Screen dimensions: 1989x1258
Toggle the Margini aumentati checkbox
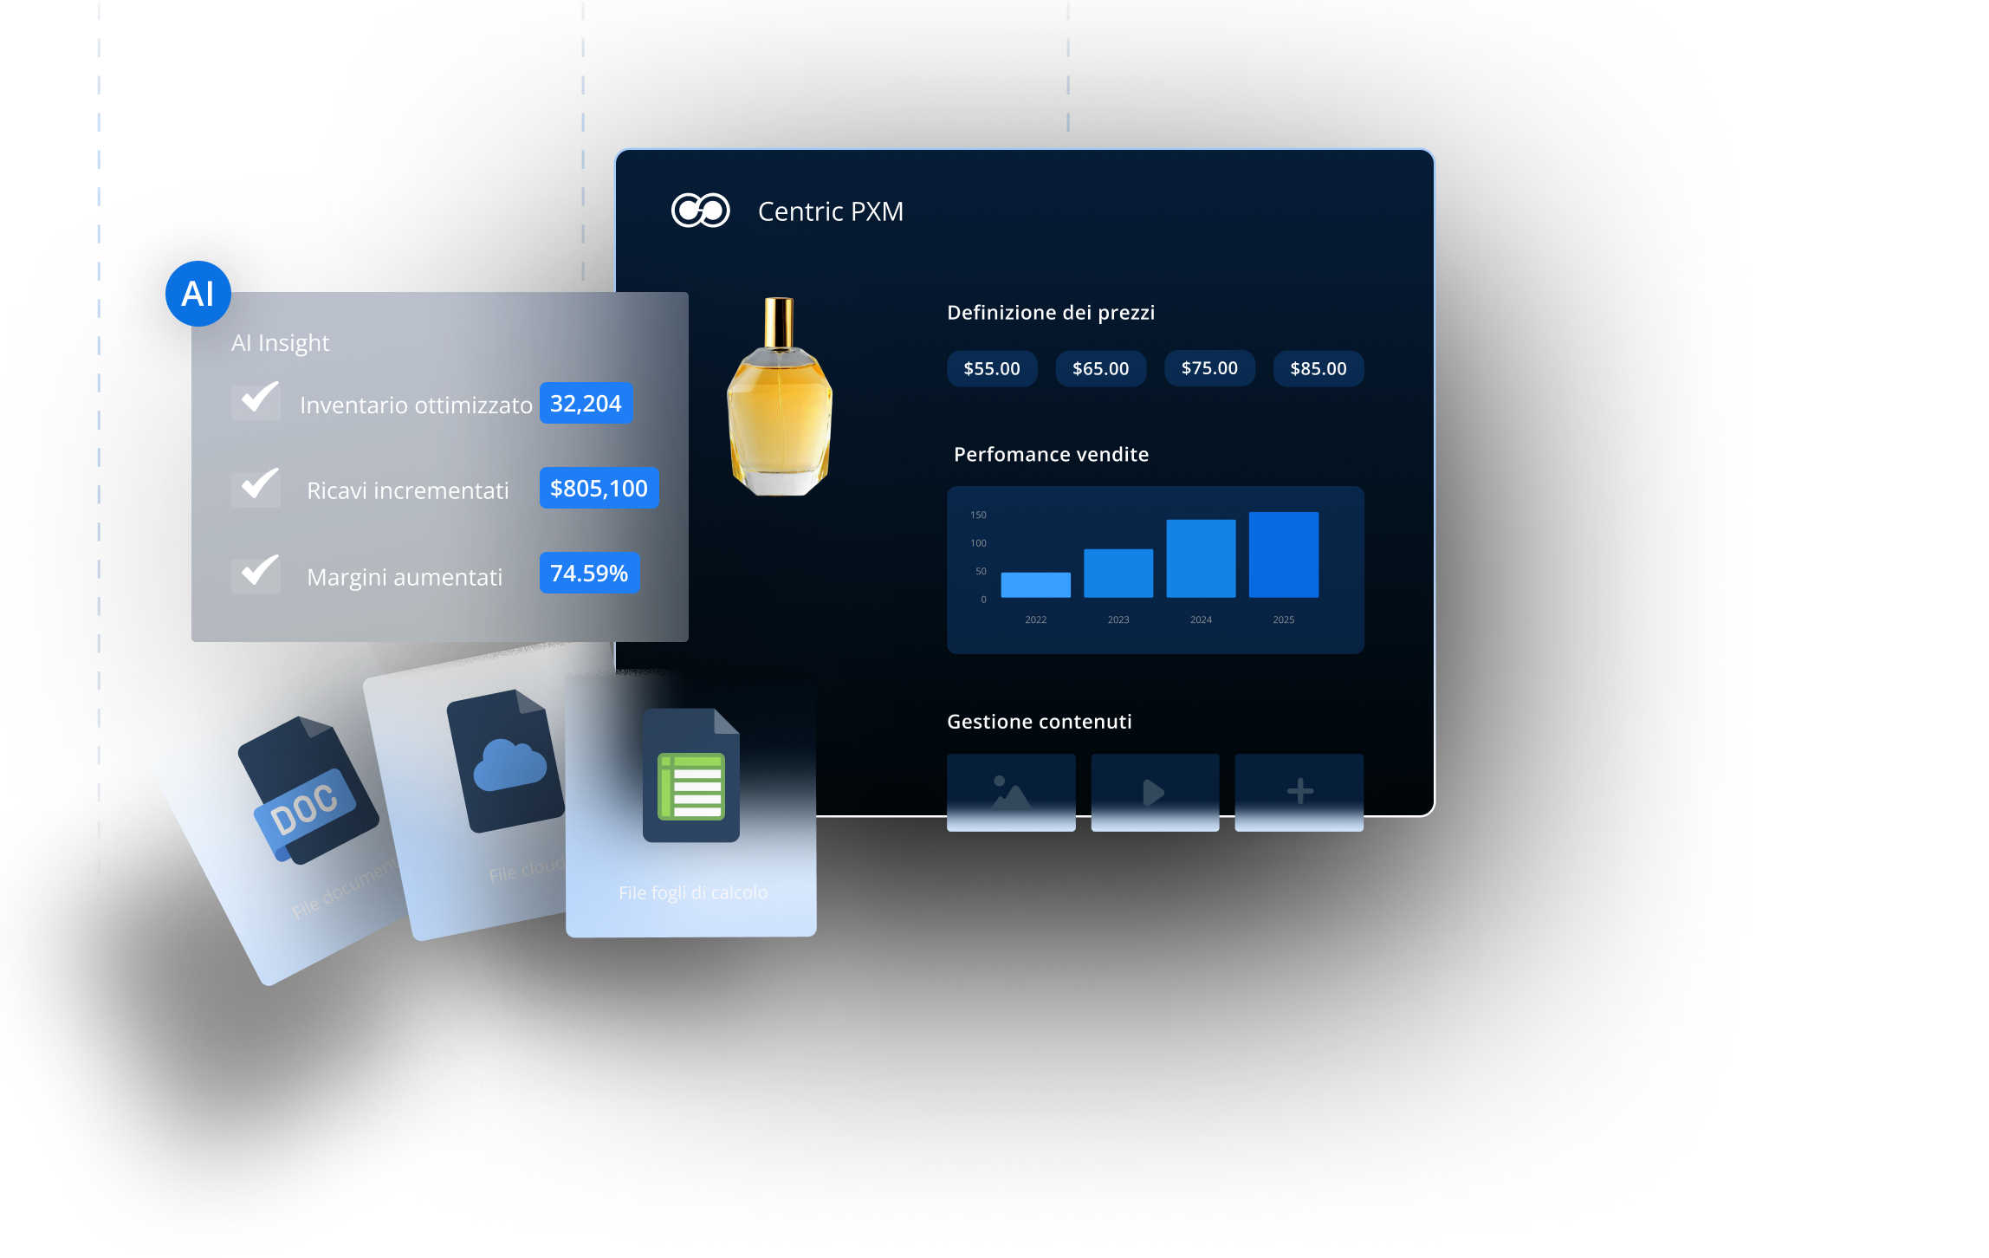256,574
